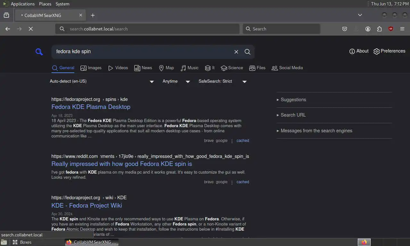Open options dots for Fedora KDE Plasma result
Image resolution: width=410 pixels, height=246 pixels.
pyautogui.click(x=232, y=141)
